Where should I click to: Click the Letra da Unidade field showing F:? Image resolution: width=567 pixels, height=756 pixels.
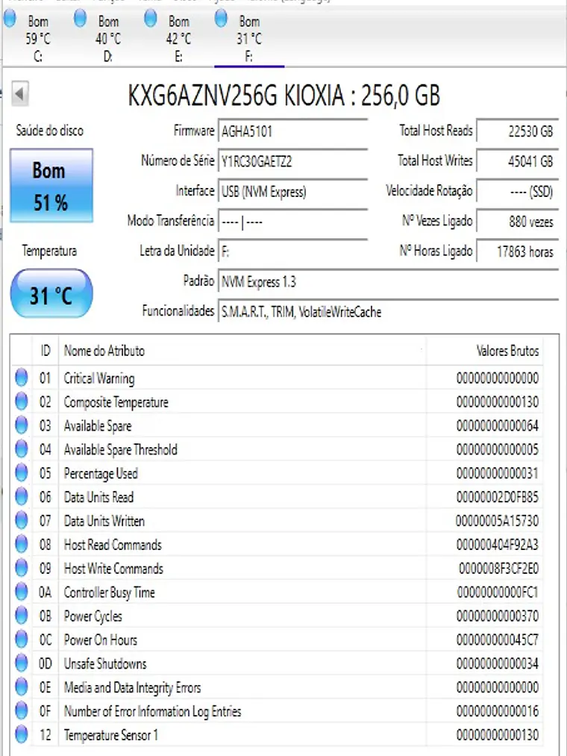(x=293, y=252)
